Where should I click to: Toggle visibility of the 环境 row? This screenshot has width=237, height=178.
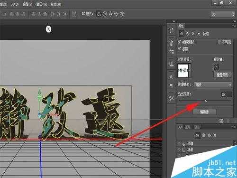[179, 143]
